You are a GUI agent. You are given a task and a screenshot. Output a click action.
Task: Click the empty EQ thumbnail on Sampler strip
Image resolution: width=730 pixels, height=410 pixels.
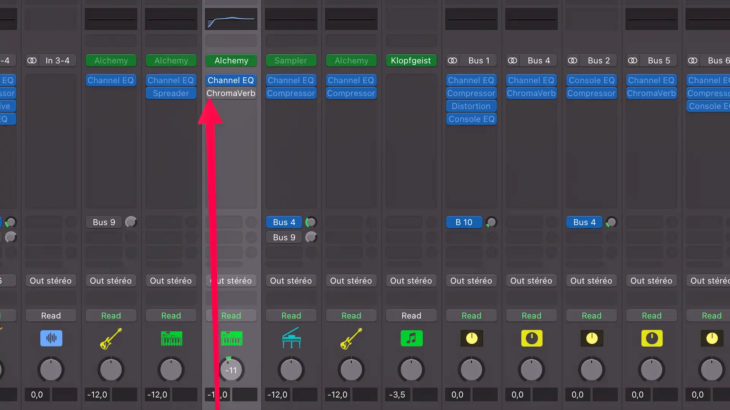tap(291, 19)
